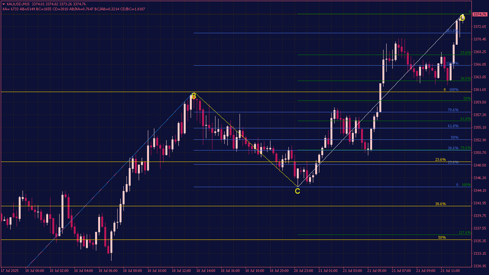The height and width of the screenshot is (275, 489).
Task: Click the XAUUSD,M15 symbol title text
Action: tap(18, 4)
